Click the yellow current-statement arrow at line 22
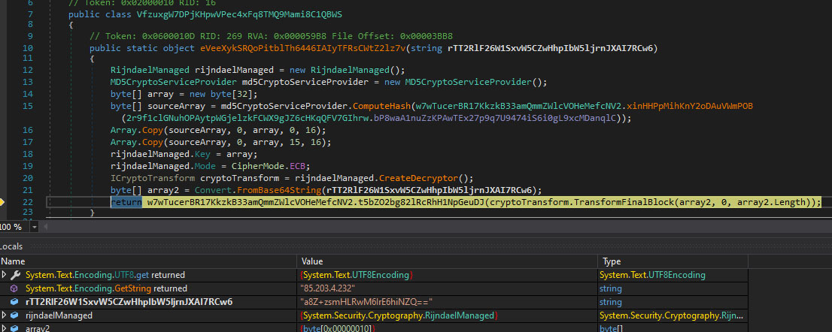 click(3, 203)
